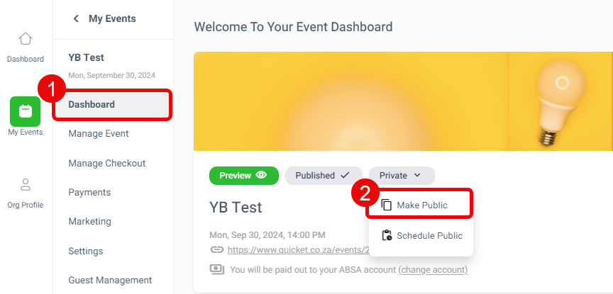Screen dimensions: 613x294
Task: Open Manage Checkout in the sidebar
Action: pyautogui.click(x=106, y=163)
